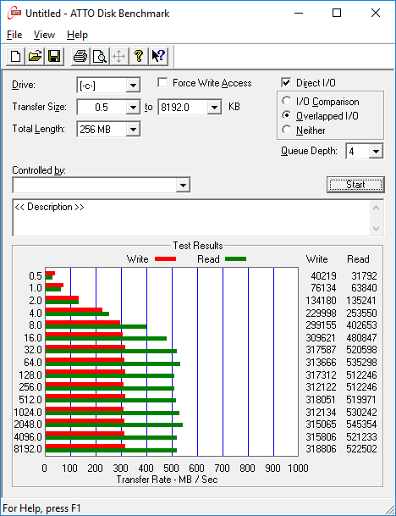
Task: Click the ATTO app icon in title bar
Action: pos(14,14)
